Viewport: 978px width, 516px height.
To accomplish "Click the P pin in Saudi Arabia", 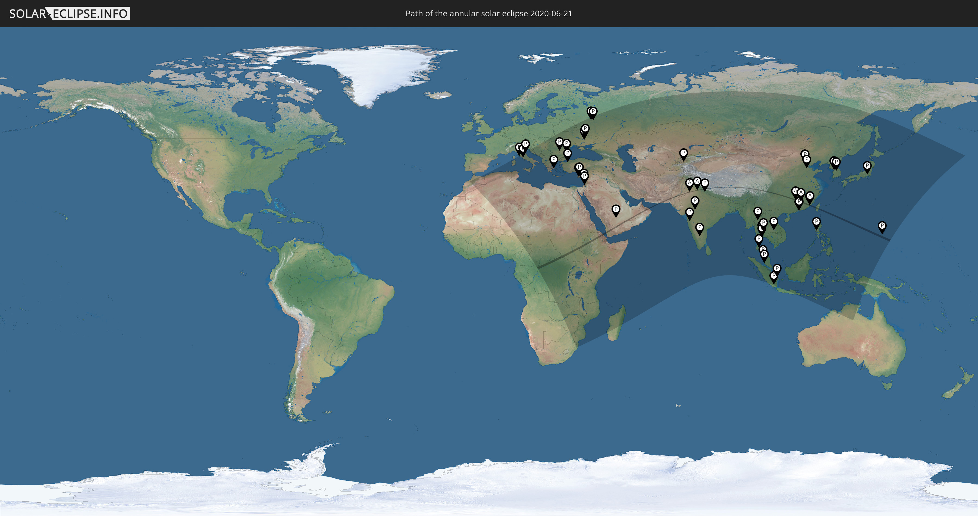I will coord(616,211).
